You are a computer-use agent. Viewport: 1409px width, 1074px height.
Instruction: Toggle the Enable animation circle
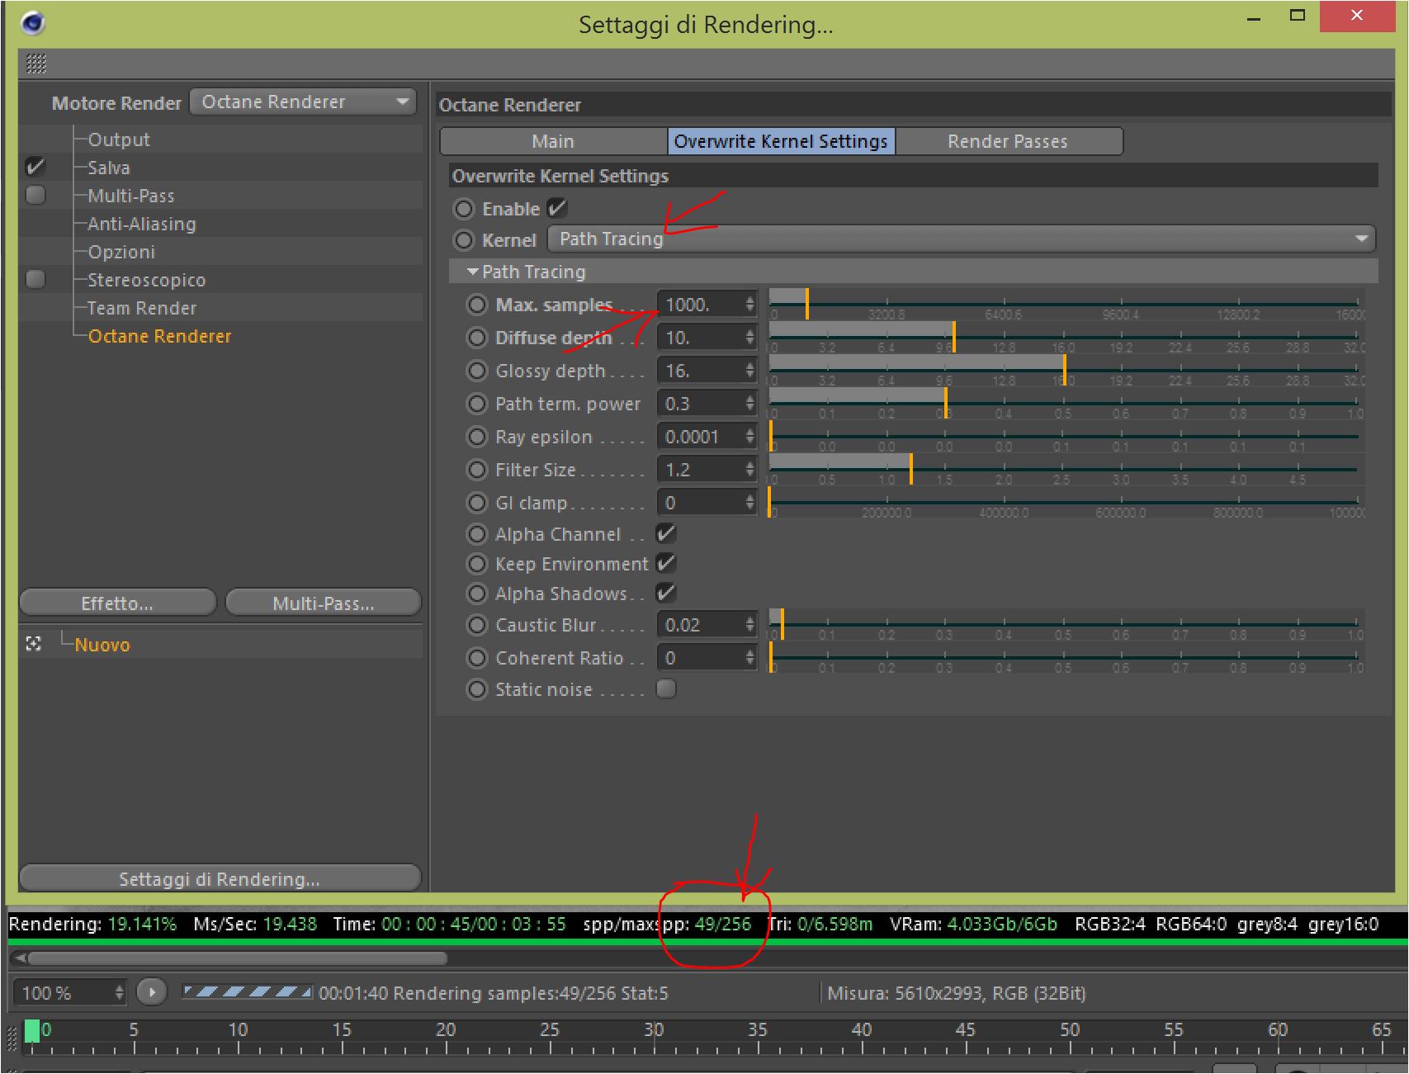coord(464,209)
